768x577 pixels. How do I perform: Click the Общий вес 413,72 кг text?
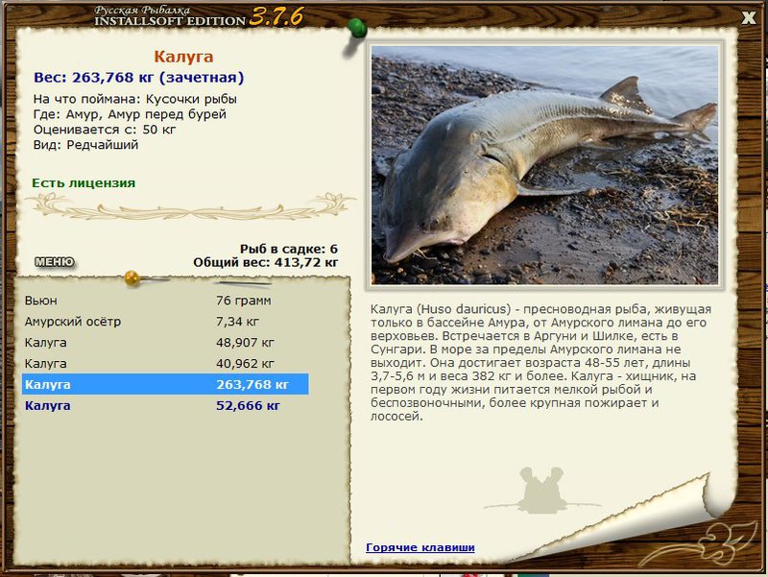point(266,262)
